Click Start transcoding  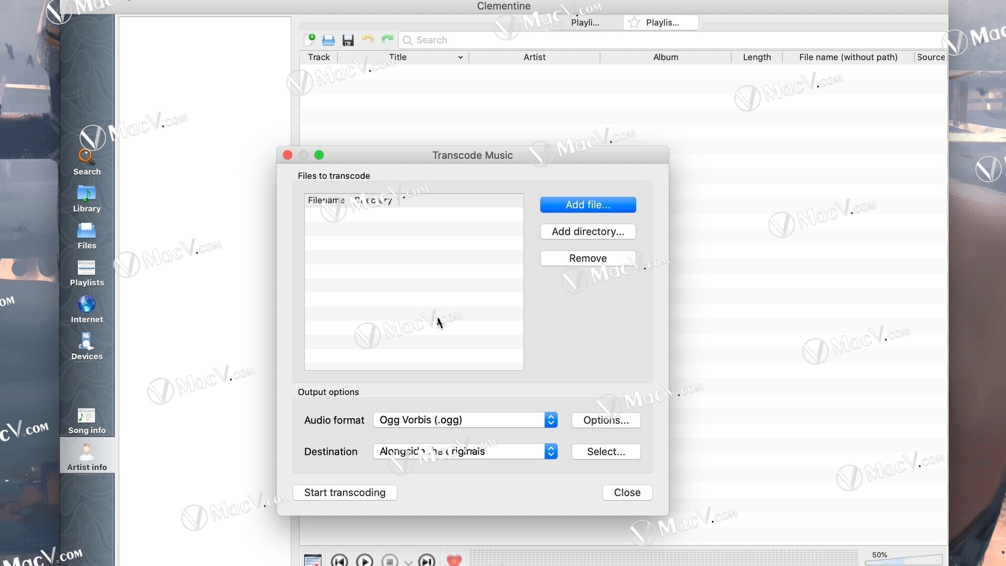(x=345, y=493)
